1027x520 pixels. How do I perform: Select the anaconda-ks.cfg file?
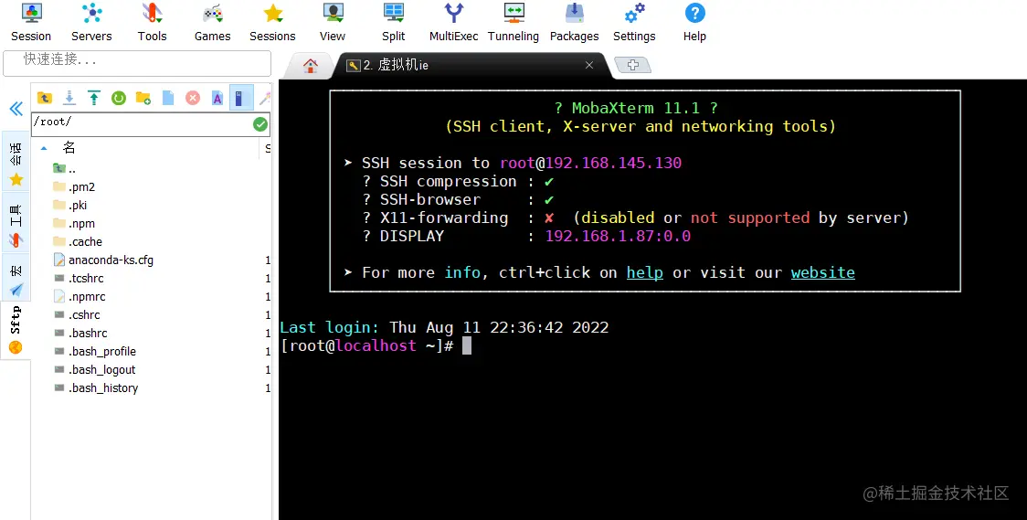coord(103,260)
